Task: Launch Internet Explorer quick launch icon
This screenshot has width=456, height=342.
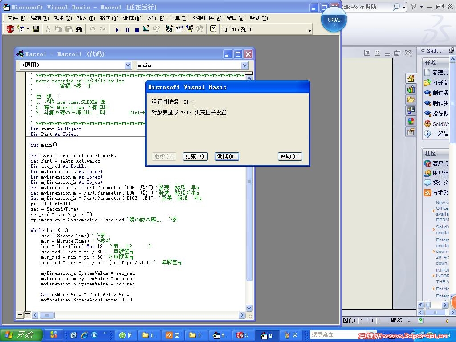Action: [x=84, y=335]
